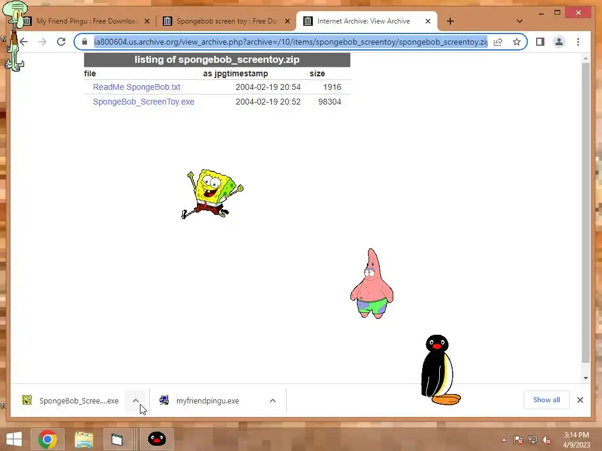The image size is (602, 451).
Task: Click the scrollbar up arrow
Action: (x=586, y=58)
